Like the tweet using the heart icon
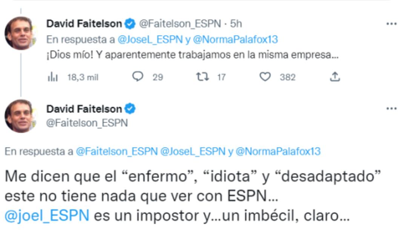Viewport: 409px width, 234px height. click(x=266, y=77)
